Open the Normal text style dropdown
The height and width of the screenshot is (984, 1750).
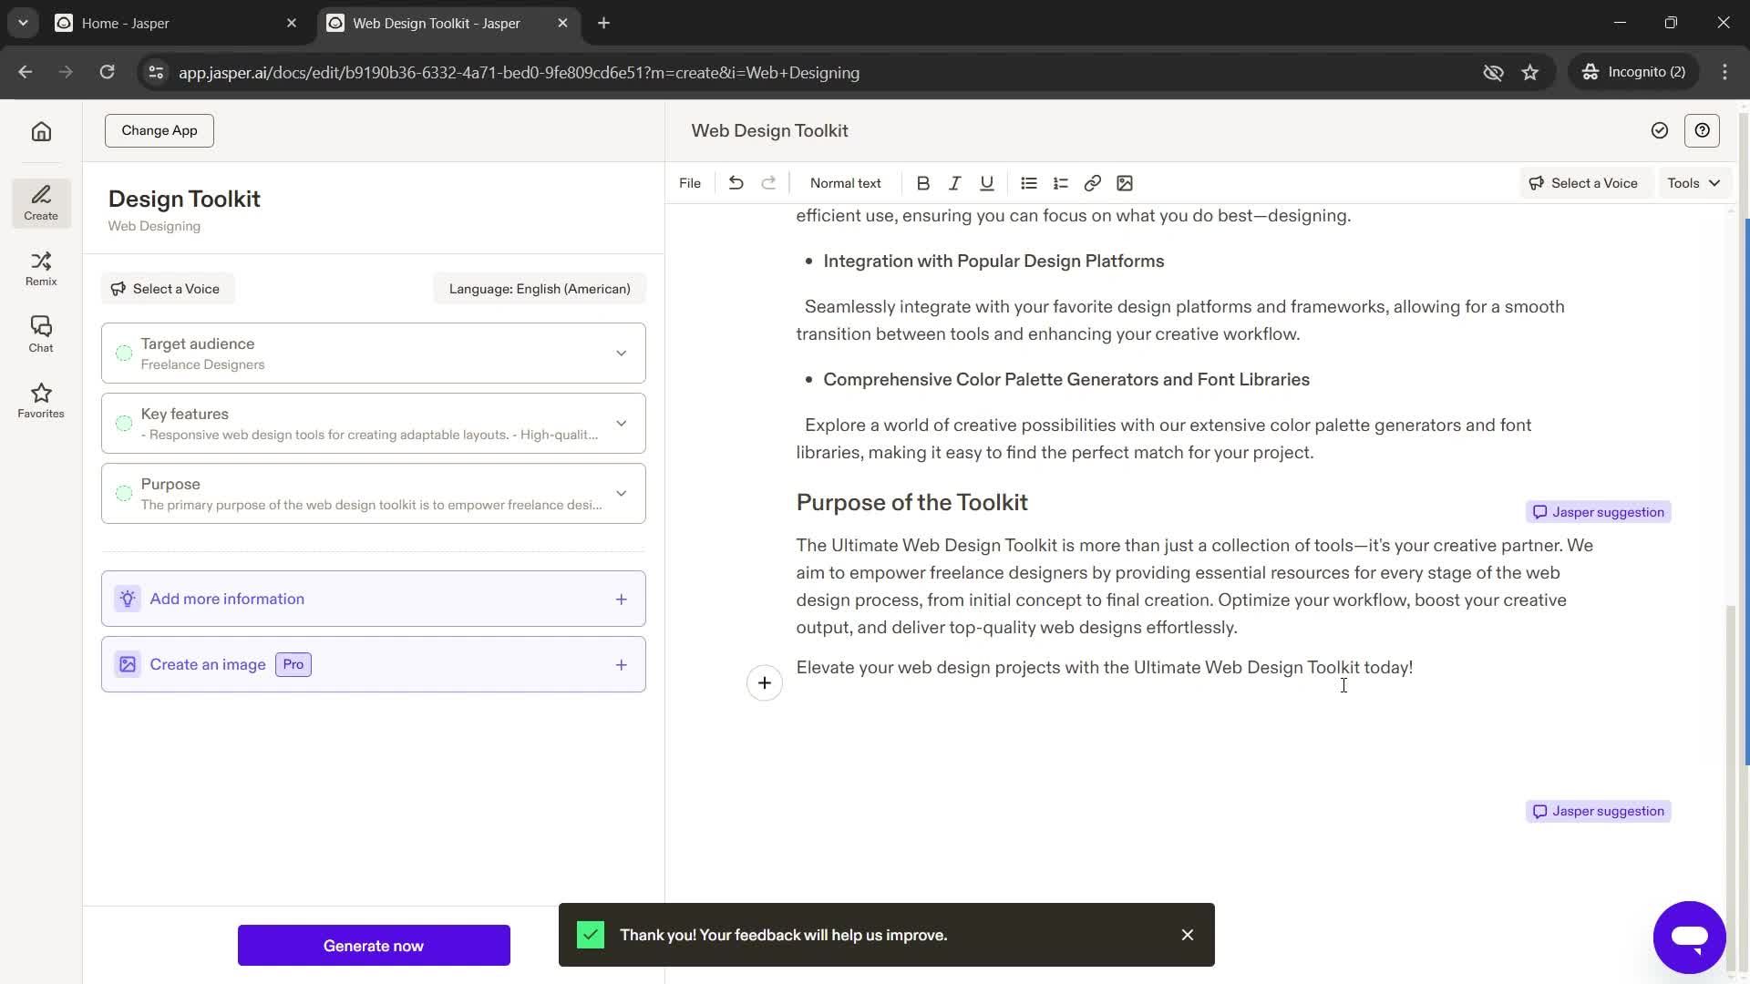coord(846,183)
